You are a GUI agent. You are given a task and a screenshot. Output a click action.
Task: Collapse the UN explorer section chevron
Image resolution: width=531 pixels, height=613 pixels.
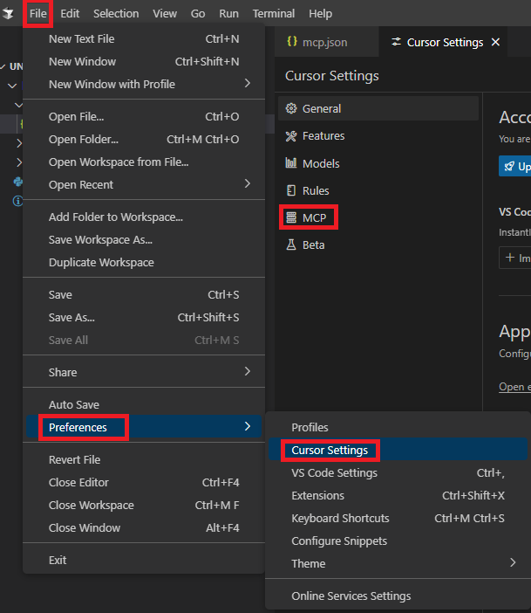tap(3, 66)
